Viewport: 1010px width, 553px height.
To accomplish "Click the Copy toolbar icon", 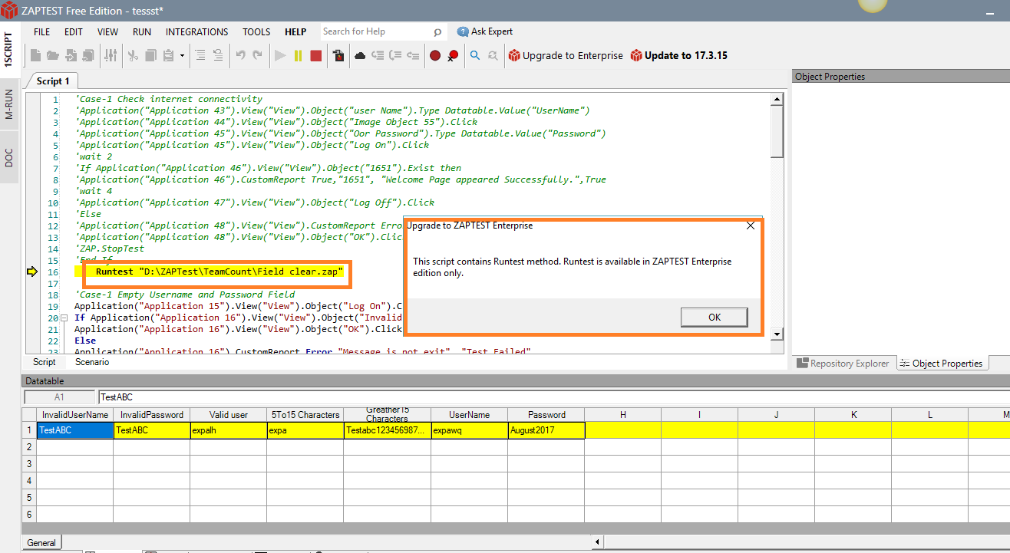I will point(150,55).
